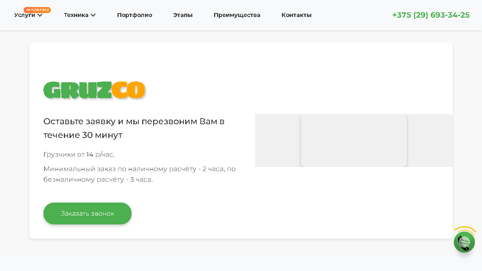
Task: Navigate to Этапы in the header
Action: [183, 15]
